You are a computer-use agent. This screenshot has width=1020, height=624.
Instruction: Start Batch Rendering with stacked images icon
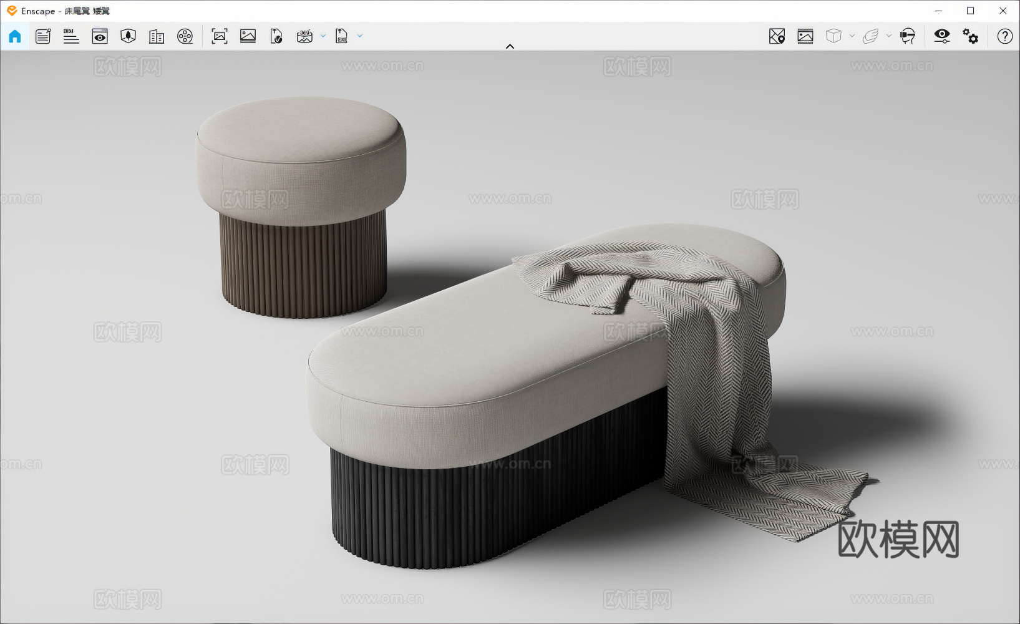tap(248, 36)
